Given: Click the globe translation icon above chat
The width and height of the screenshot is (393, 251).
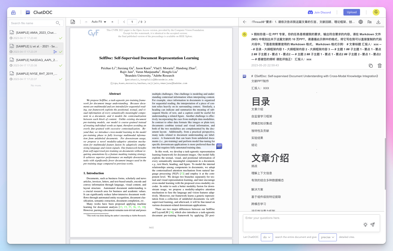Looking at the screenshot, I should pyautogui.click(x=361, y=22).
